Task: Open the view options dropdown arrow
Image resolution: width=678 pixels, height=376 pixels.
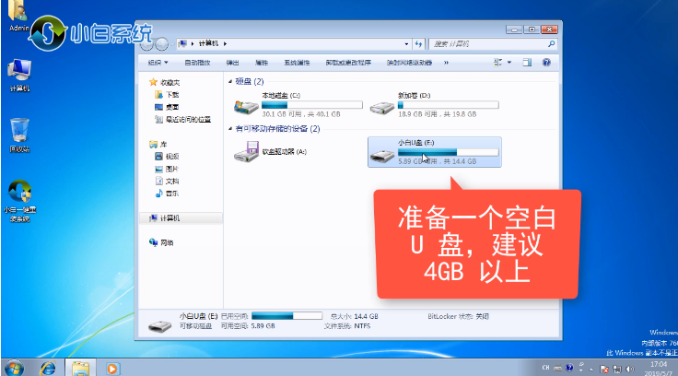Action: coord(509,63)
